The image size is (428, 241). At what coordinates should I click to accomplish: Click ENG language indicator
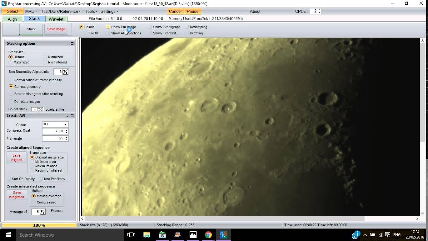point(397,235)
